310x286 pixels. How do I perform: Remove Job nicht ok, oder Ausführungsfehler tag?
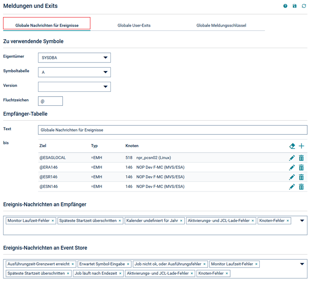(204, 264)
